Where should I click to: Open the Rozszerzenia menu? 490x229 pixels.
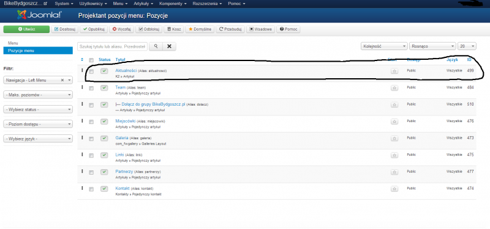tap(207, 4)
